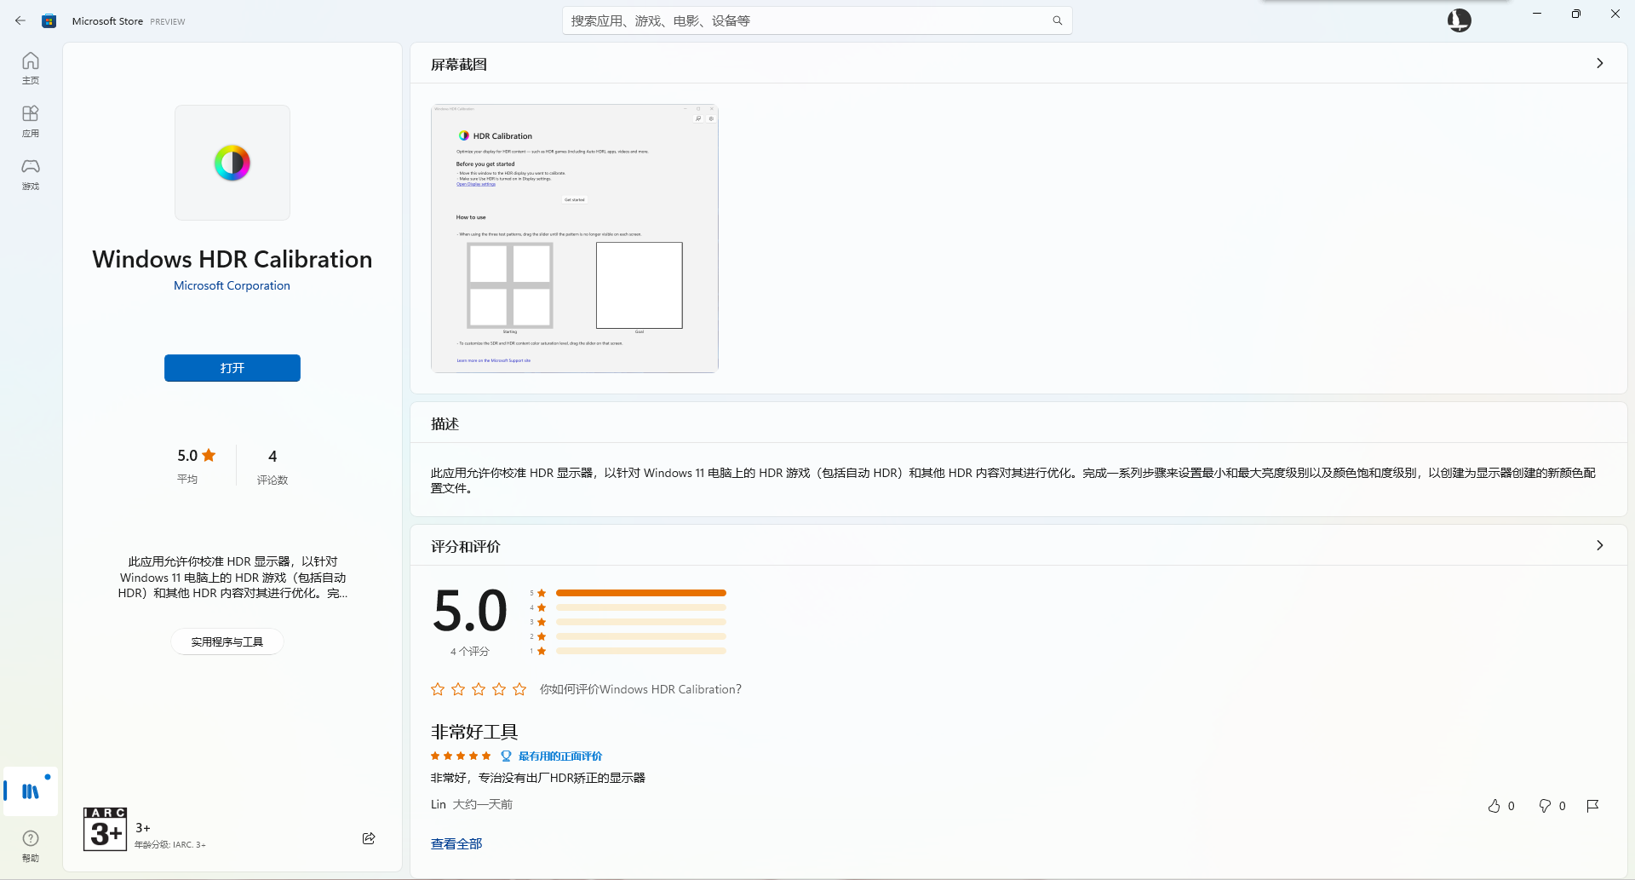Viewport: 1635px width, 880px height.
Task: Open the 游戏 (Games) section
Action: tap(30, 175)
